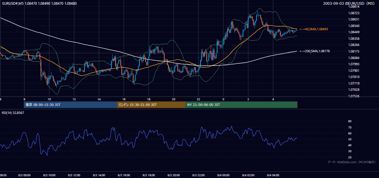
Task: Click hour mark 22 below the price chart
Action: [199, 99]
